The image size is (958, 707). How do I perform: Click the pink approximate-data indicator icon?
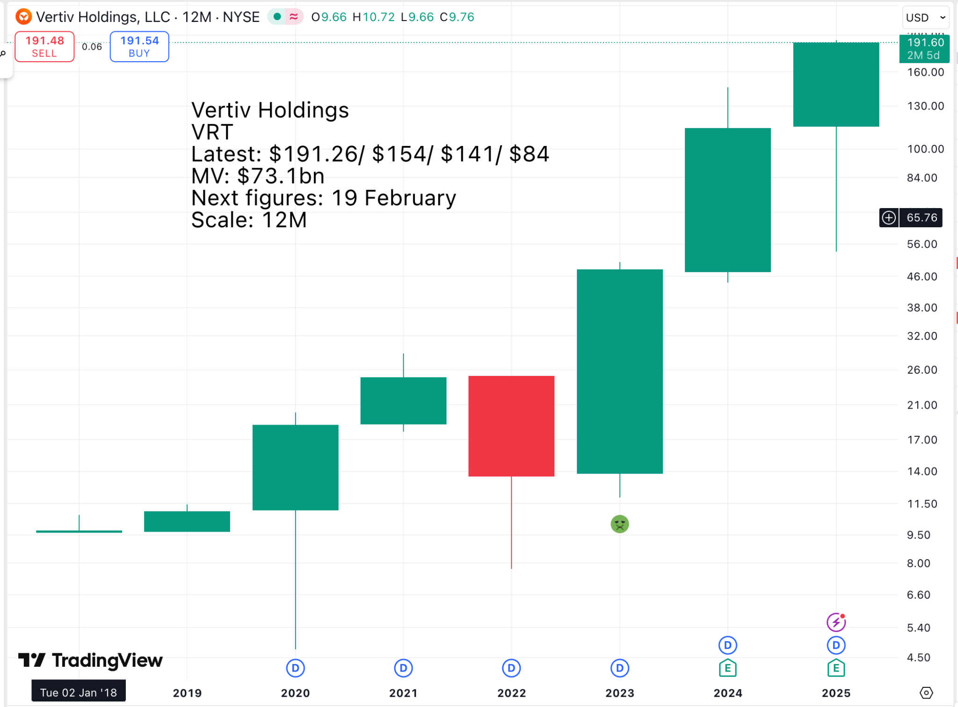[294, 17]
